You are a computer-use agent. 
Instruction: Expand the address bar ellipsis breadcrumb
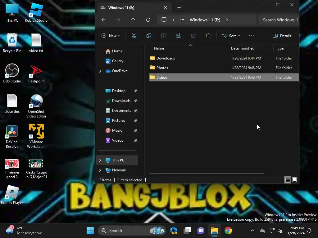click(x=182, y=20)
